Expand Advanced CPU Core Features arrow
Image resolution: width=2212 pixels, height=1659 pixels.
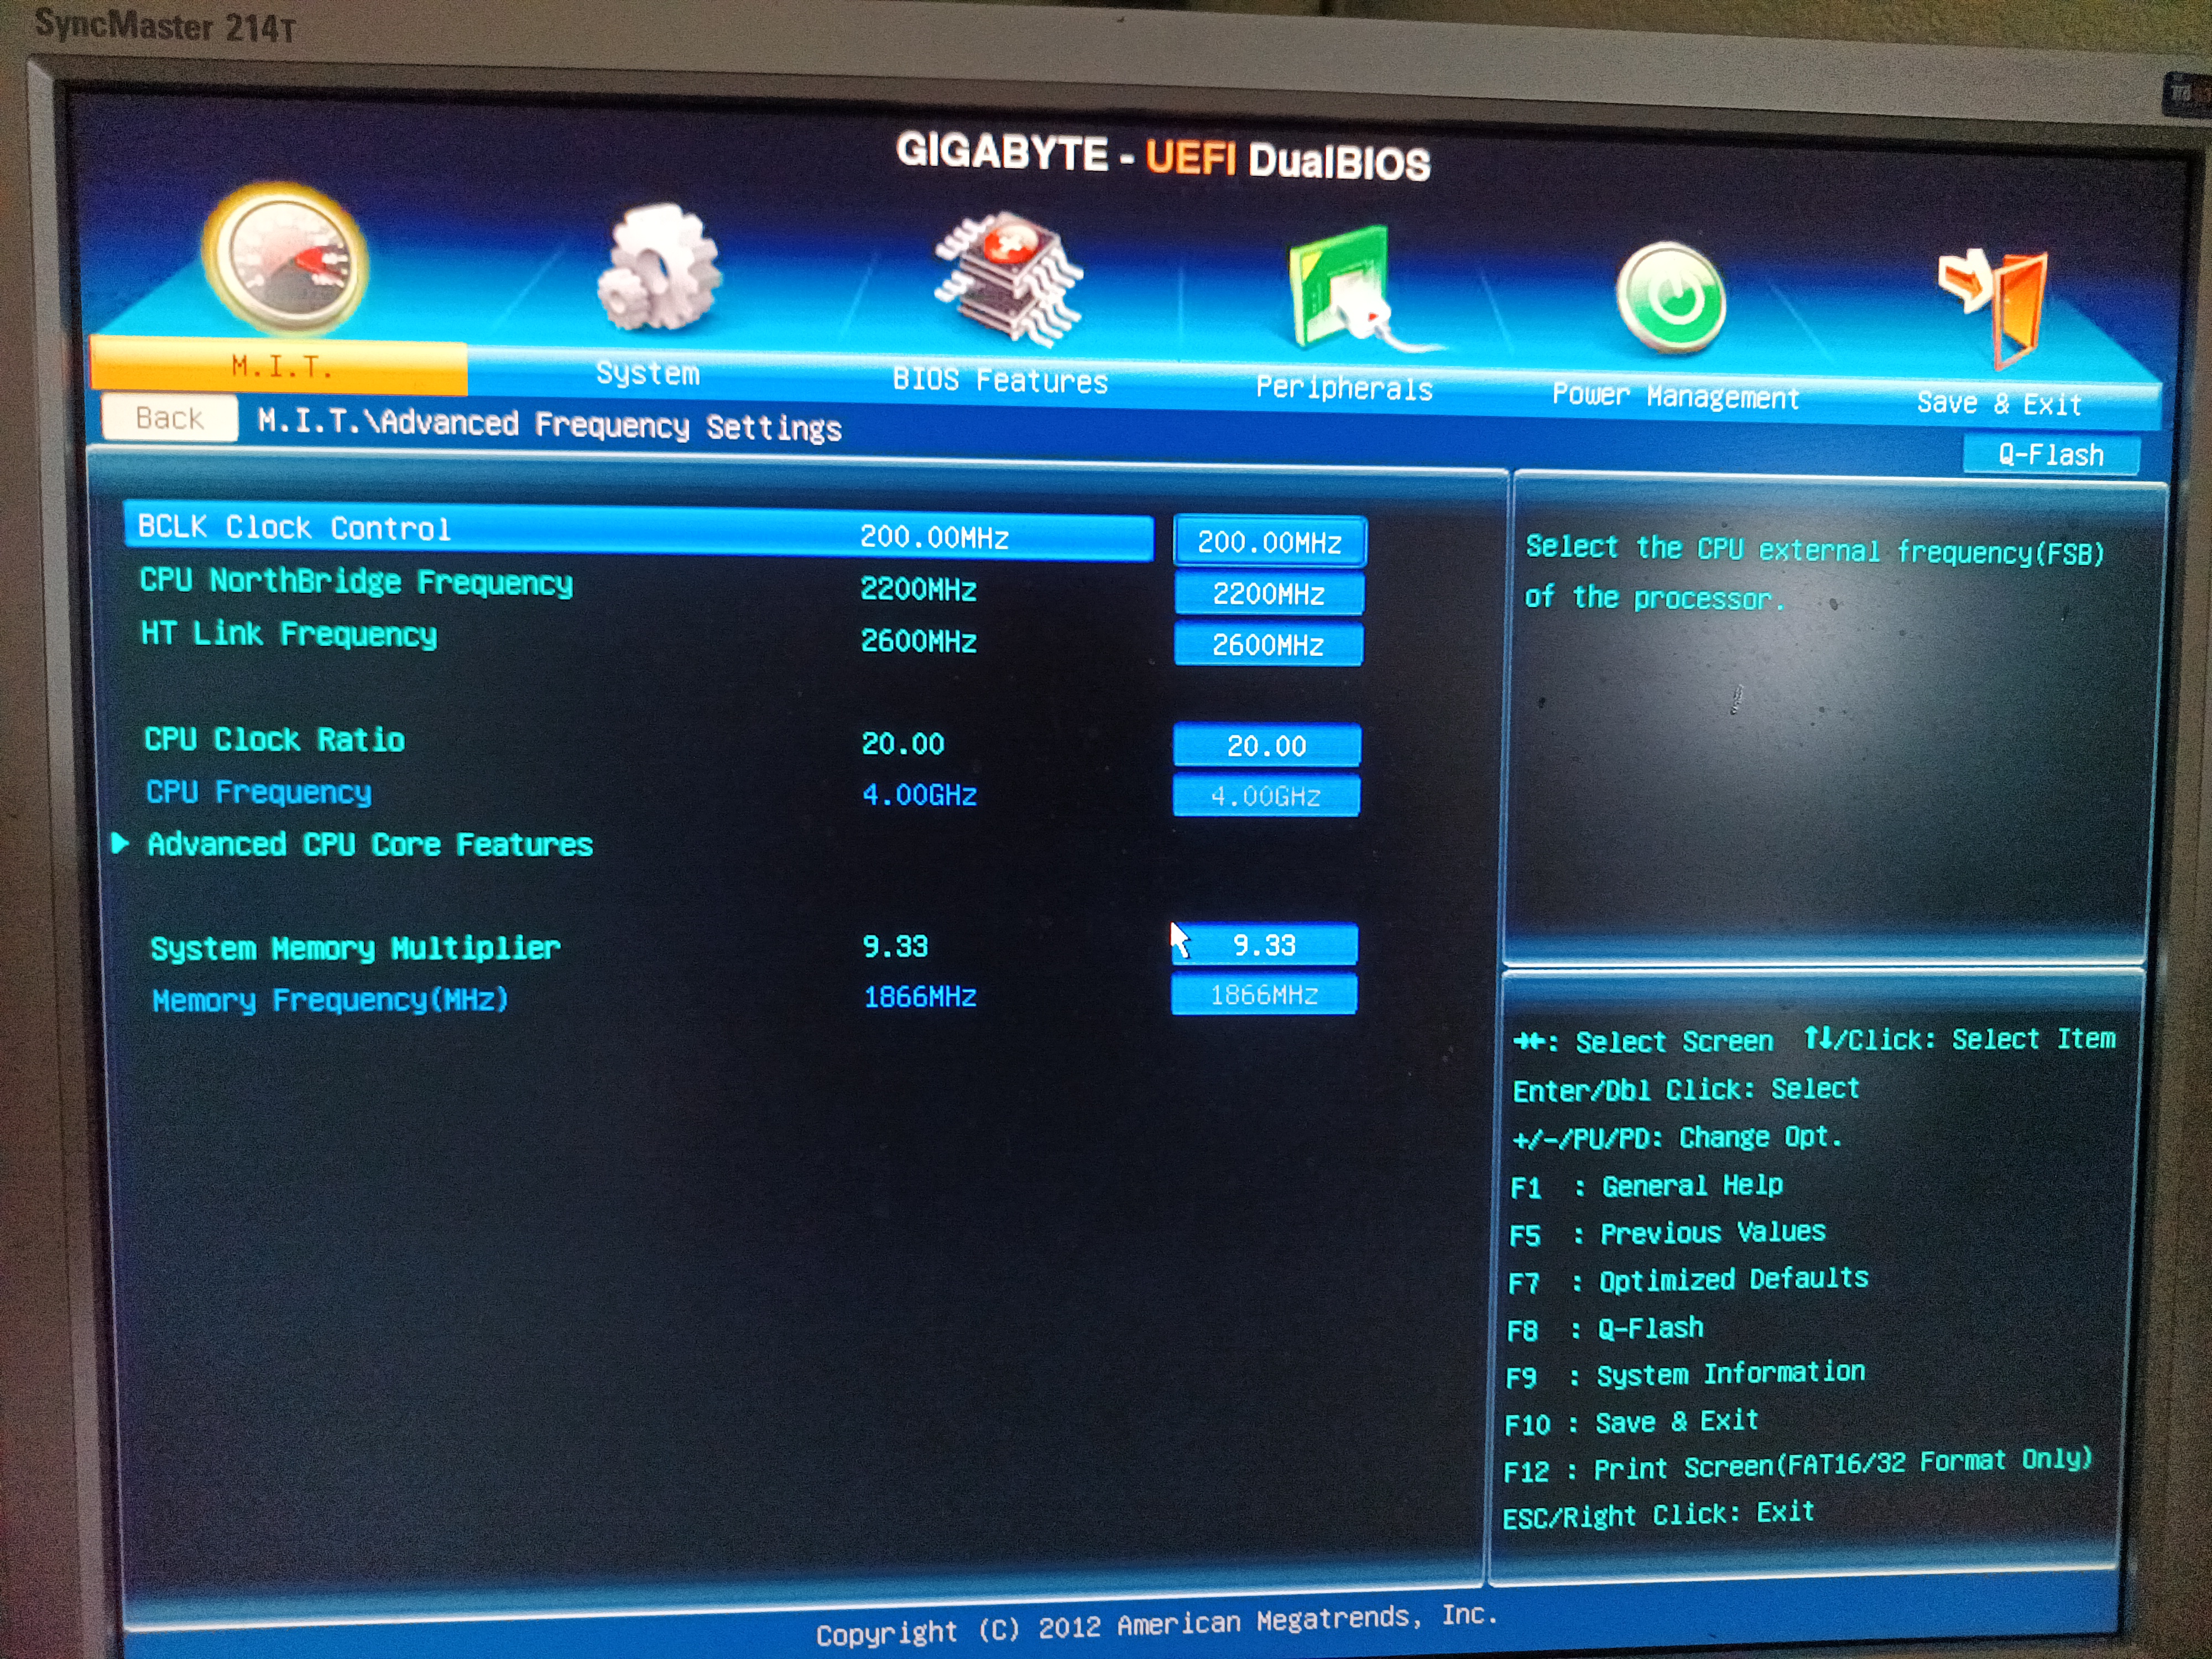[121, 843]
